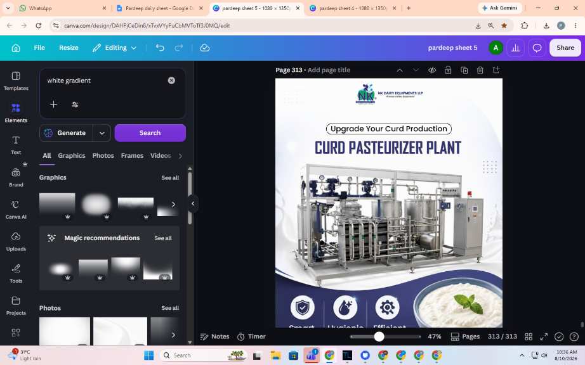Collapse the side panel with chevron handle
This screenshot has height=365, width=585.
[x=193, y=204]
